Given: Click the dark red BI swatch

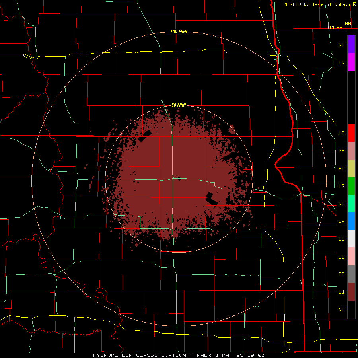Looking at the screenshot, I should tap(351, 292).
